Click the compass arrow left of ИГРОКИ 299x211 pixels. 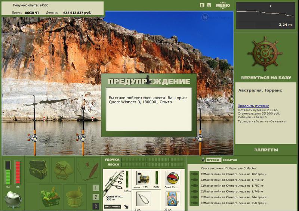(x=203, y=159)
